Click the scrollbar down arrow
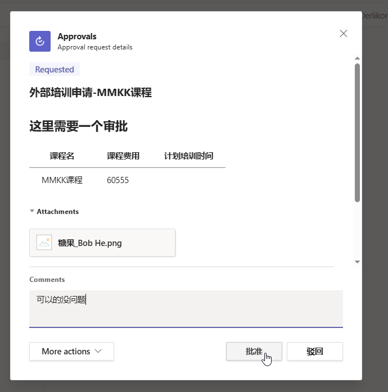Viewport: 388px width, 392px height. click(357, 262)
